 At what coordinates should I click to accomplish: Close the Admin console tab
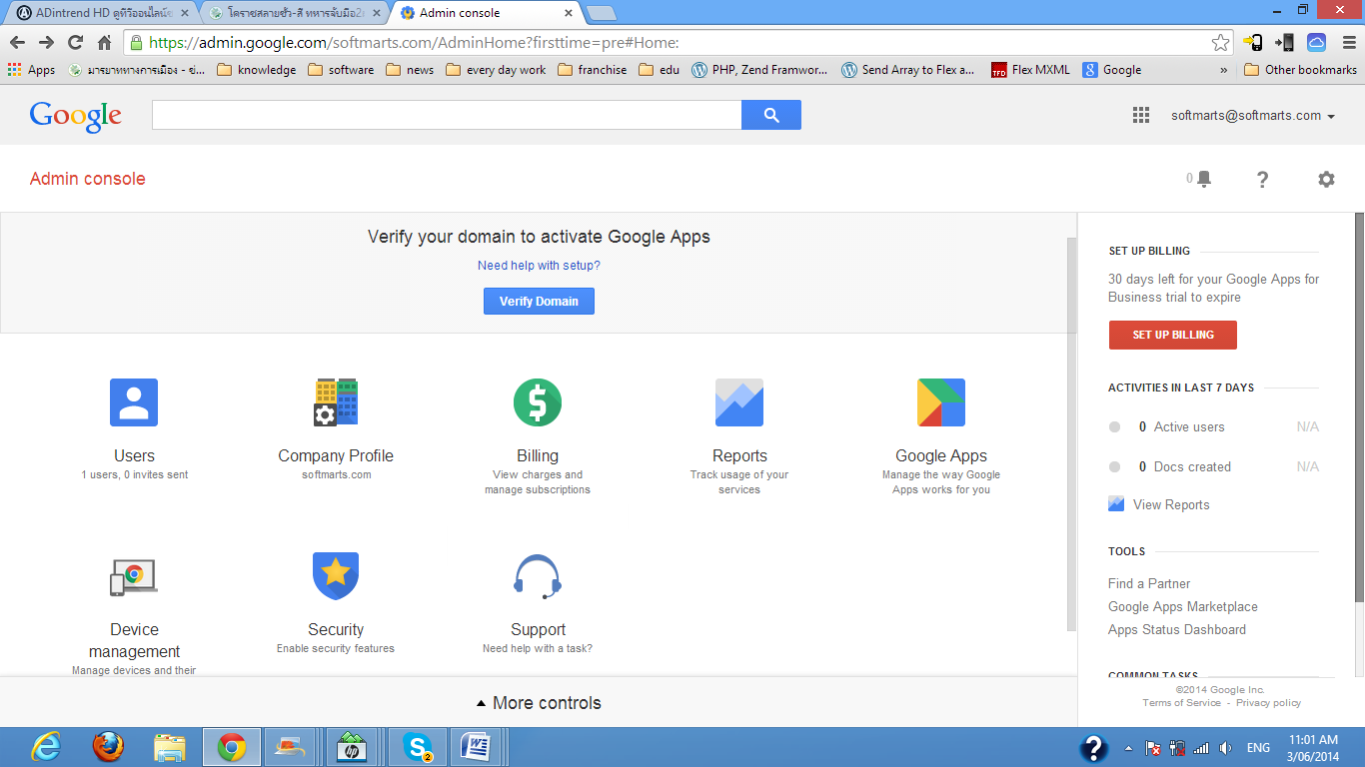pos(569,13)
